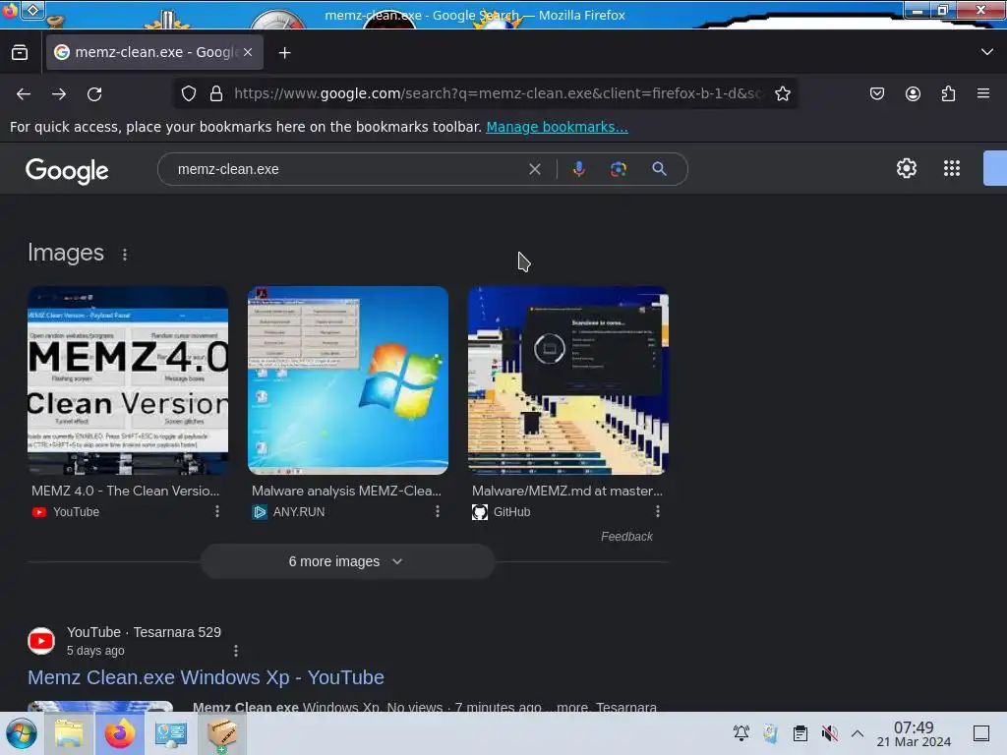
Task: Click the Feedback link under images
Action: pos(626,536)
